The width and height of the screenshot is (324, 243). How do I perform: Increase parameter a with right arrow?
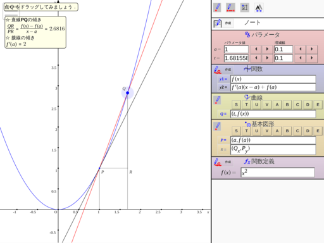tap(267, 49)
